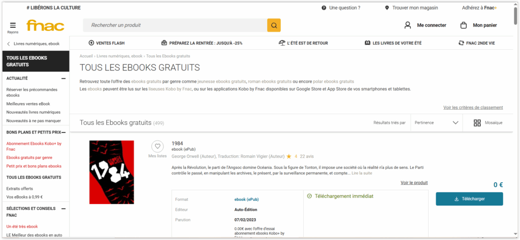Open Abonnement Ebooks Kobo+ by Fnac
This screenshot has height=240, width=520.
[34, 147]
